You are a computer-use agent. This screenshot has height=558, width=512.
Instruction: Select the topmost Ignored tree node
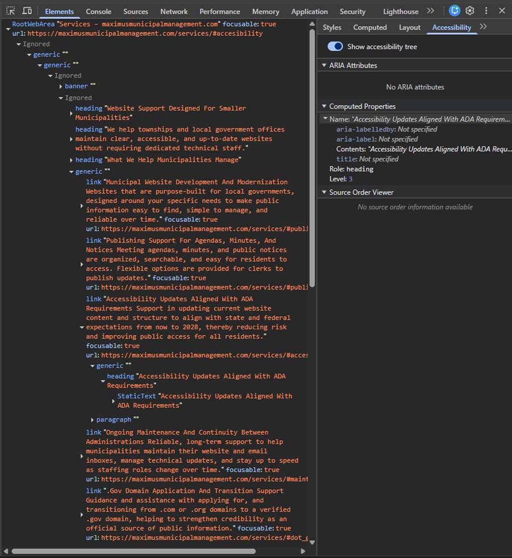tap(36, 44)
